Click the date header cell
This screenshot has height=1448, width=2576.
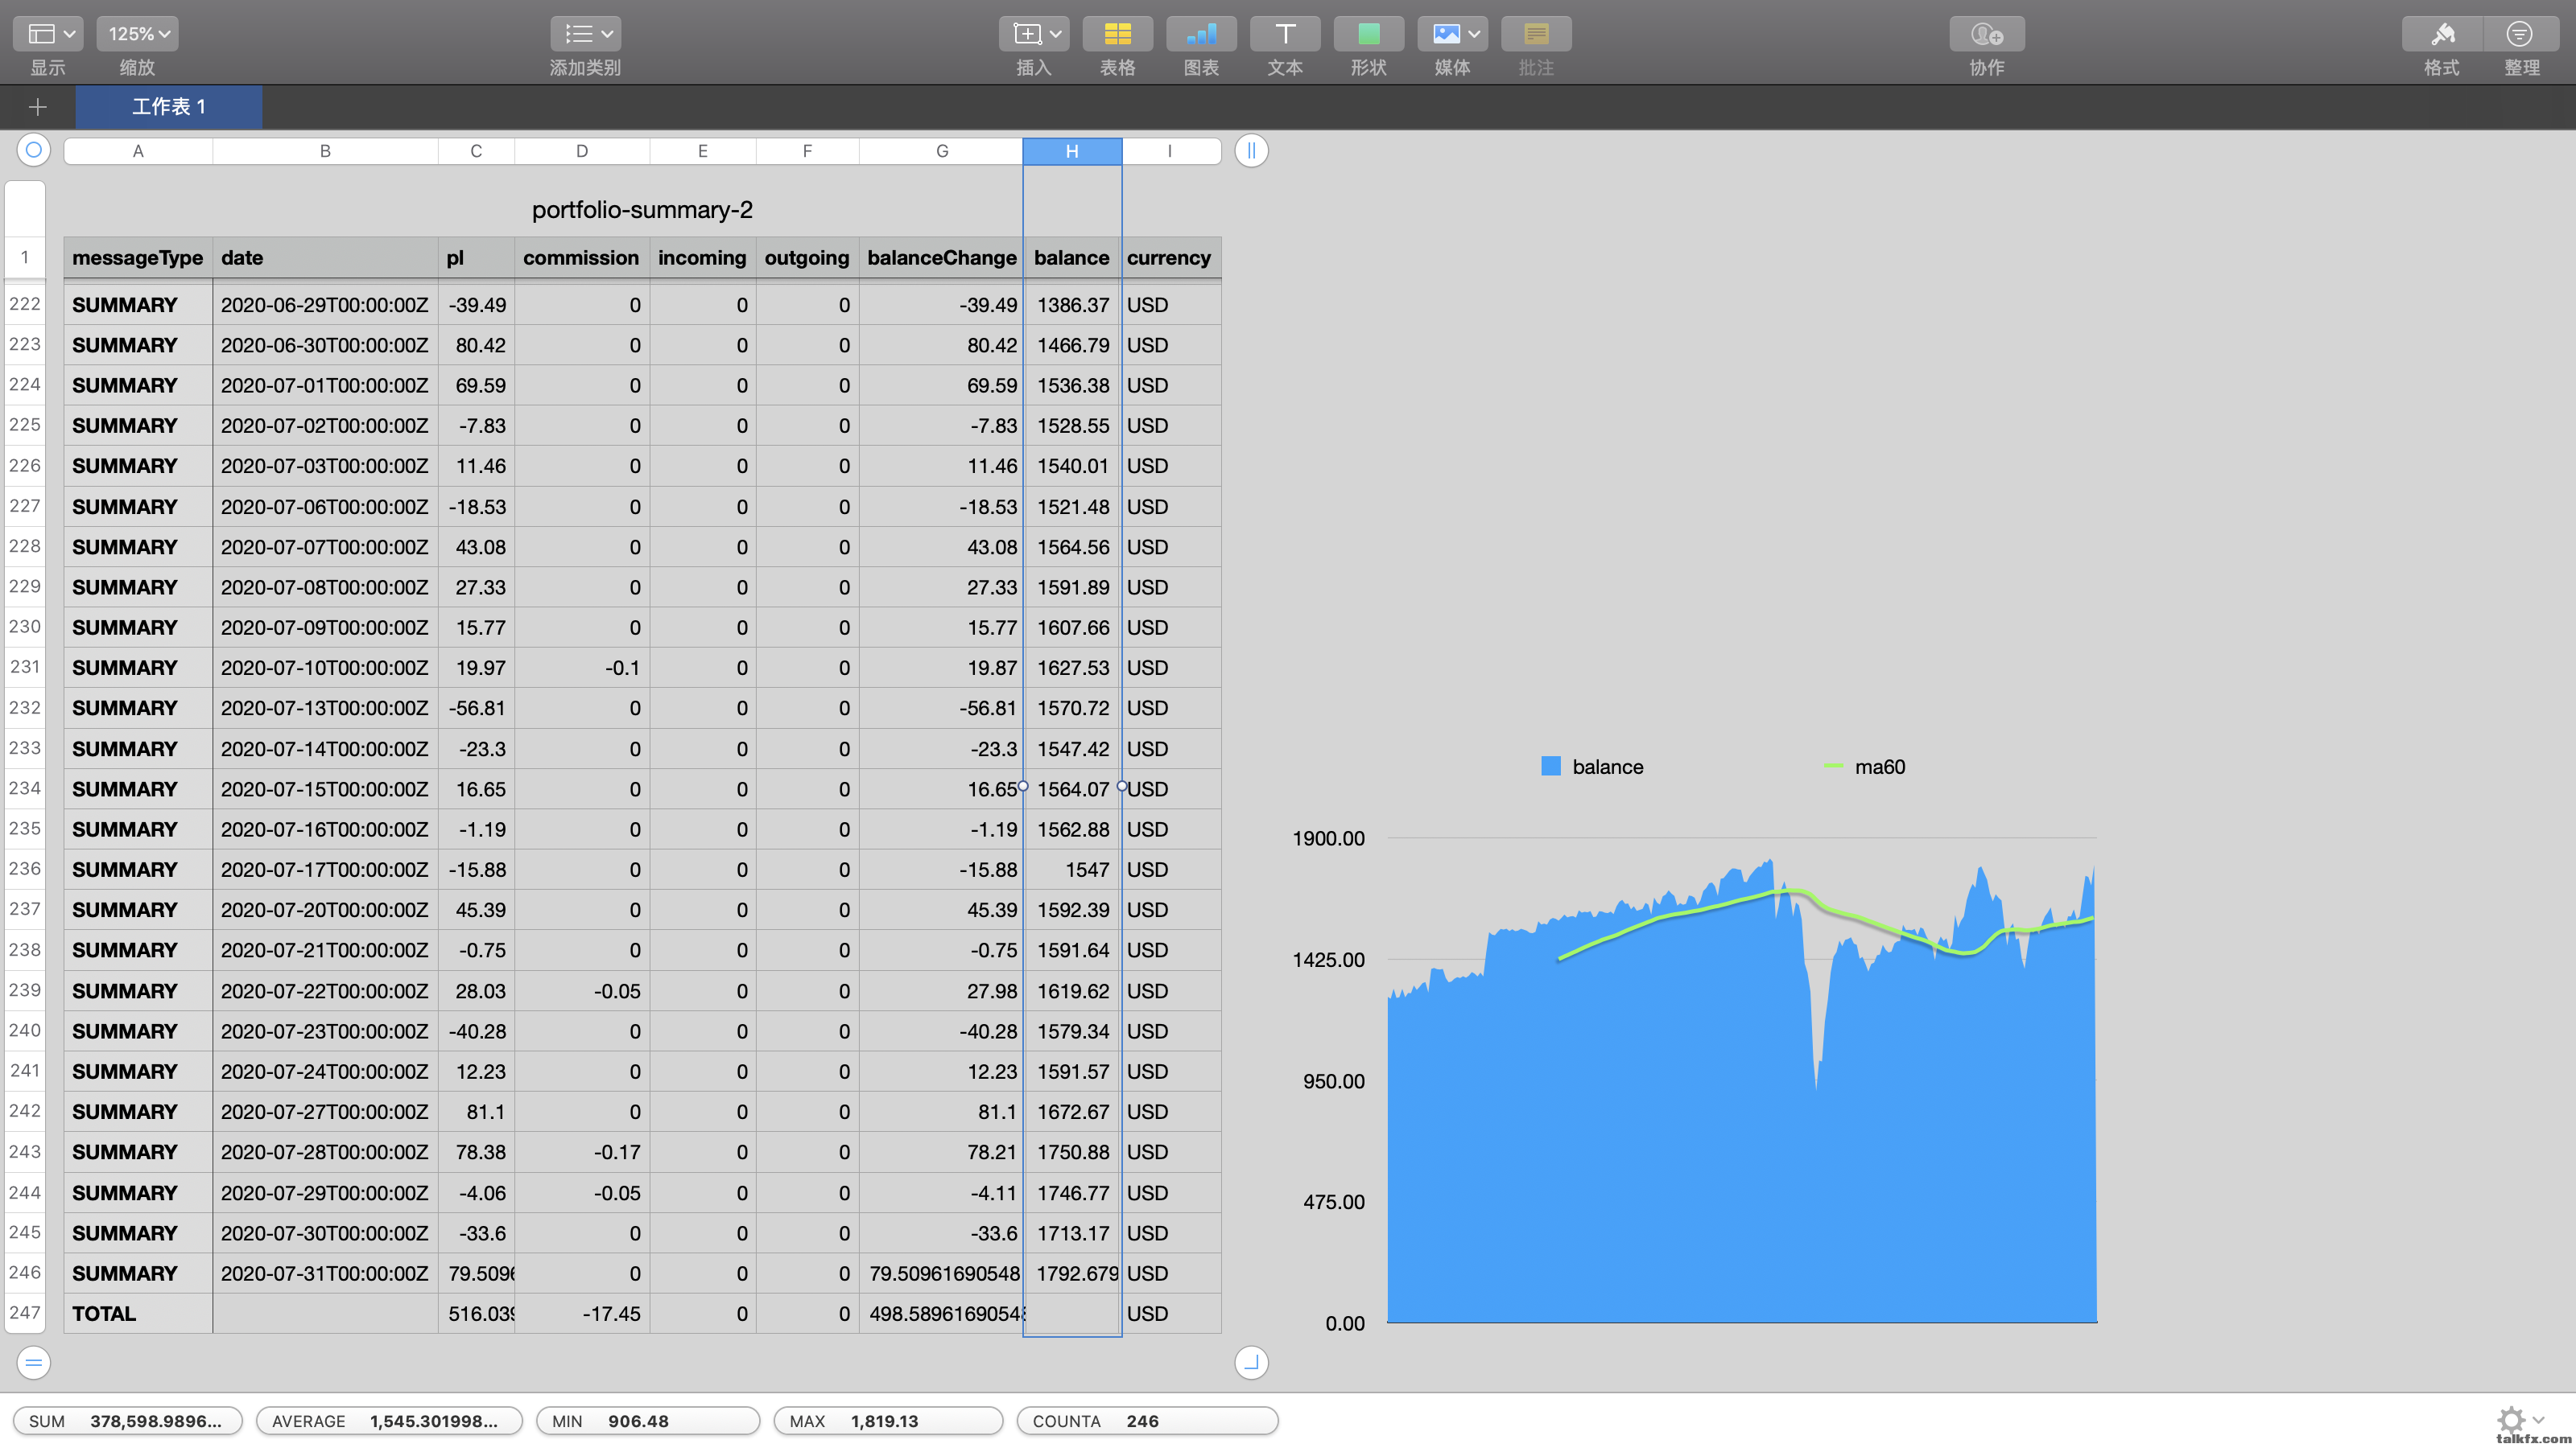tap(325, 257)
